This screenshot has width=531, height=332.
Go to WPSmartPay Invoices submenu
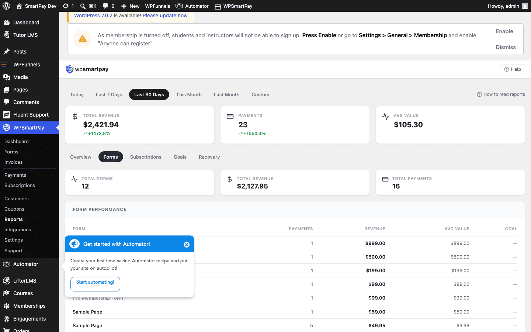click(14, 162)
